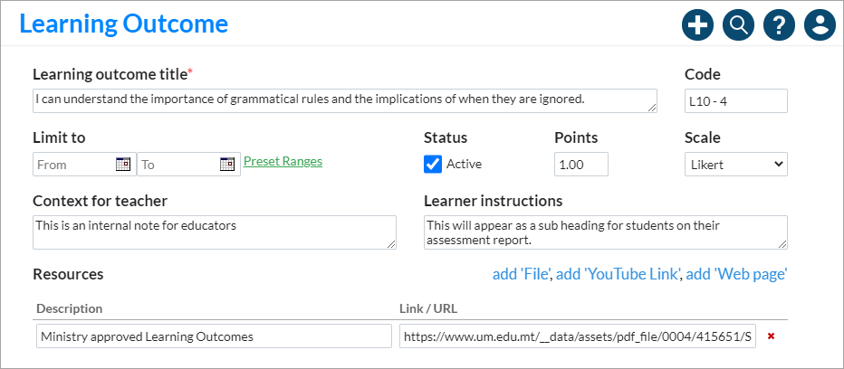The width and height of the screenshot is (844, 369).
Task: Open the user profile icon
Action: pos(820,24)
